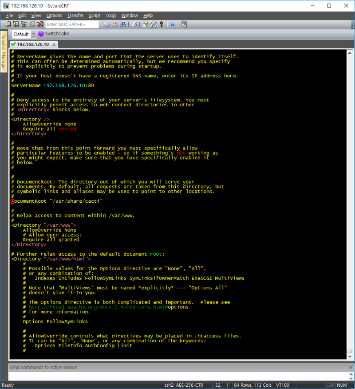This screenshot has height=389, width=355.
Task: Click the Paste clipboard icon
Action: coord(114,24)
